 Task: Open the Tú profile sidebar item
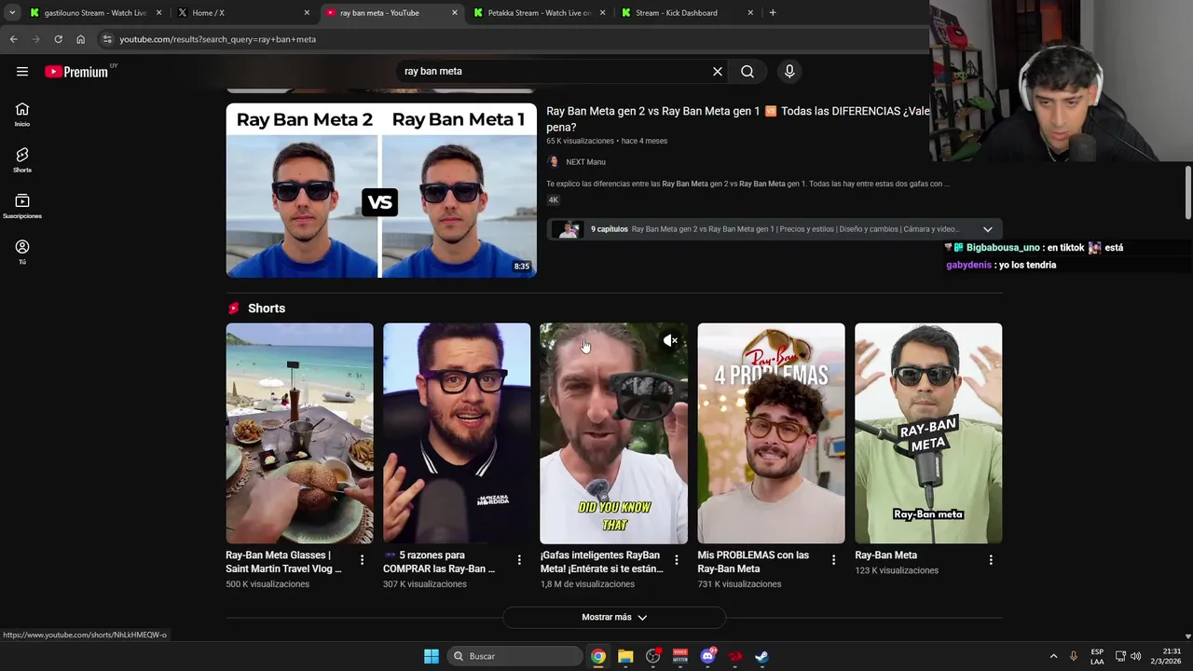(x=22, y=252)
